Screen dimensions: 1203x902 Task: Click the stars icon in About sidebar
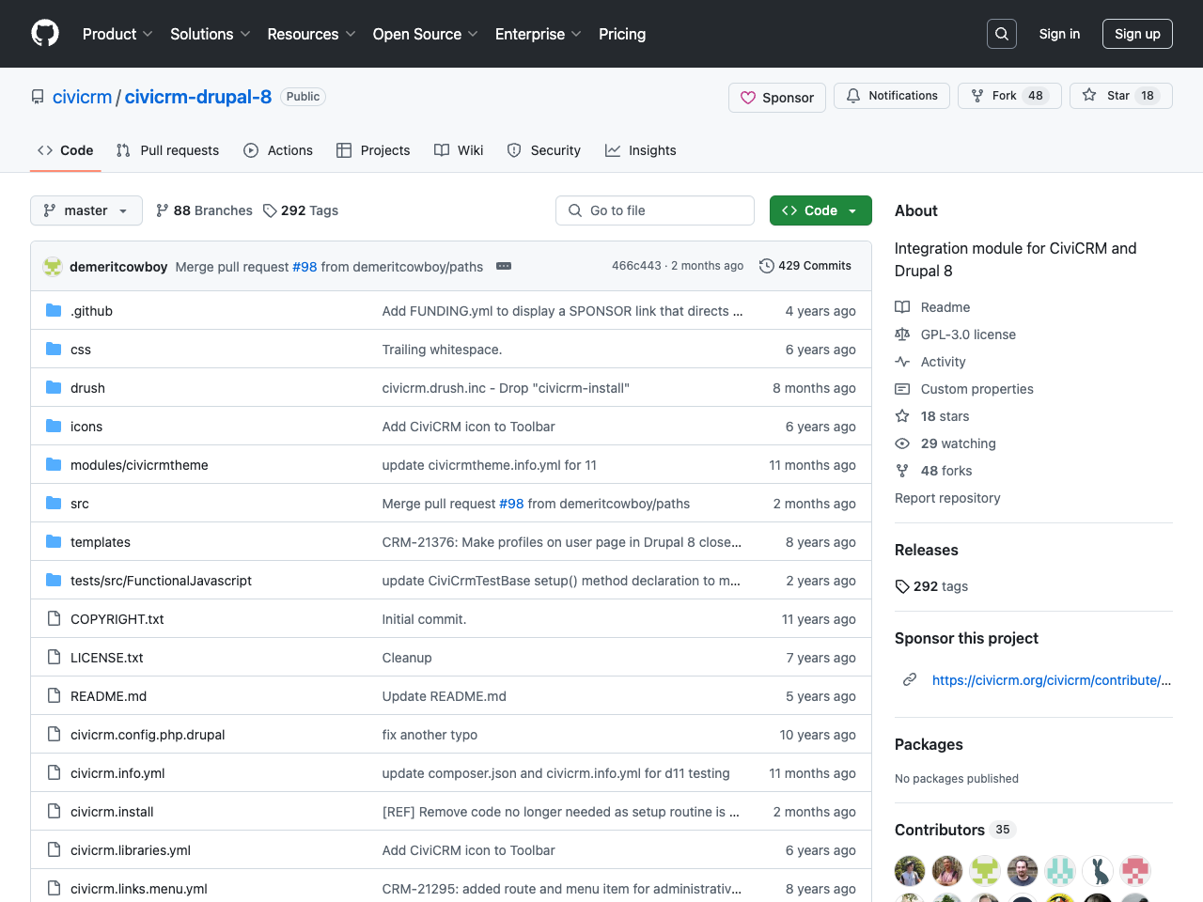point(902,416)
